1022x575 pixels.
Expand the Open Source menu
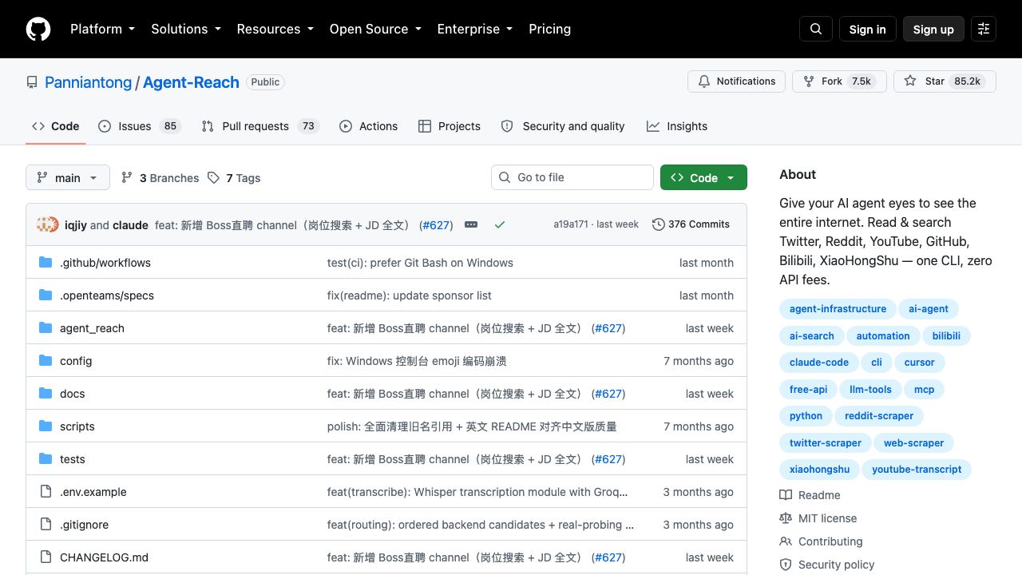pyautogui.click(x=375, y=29)
